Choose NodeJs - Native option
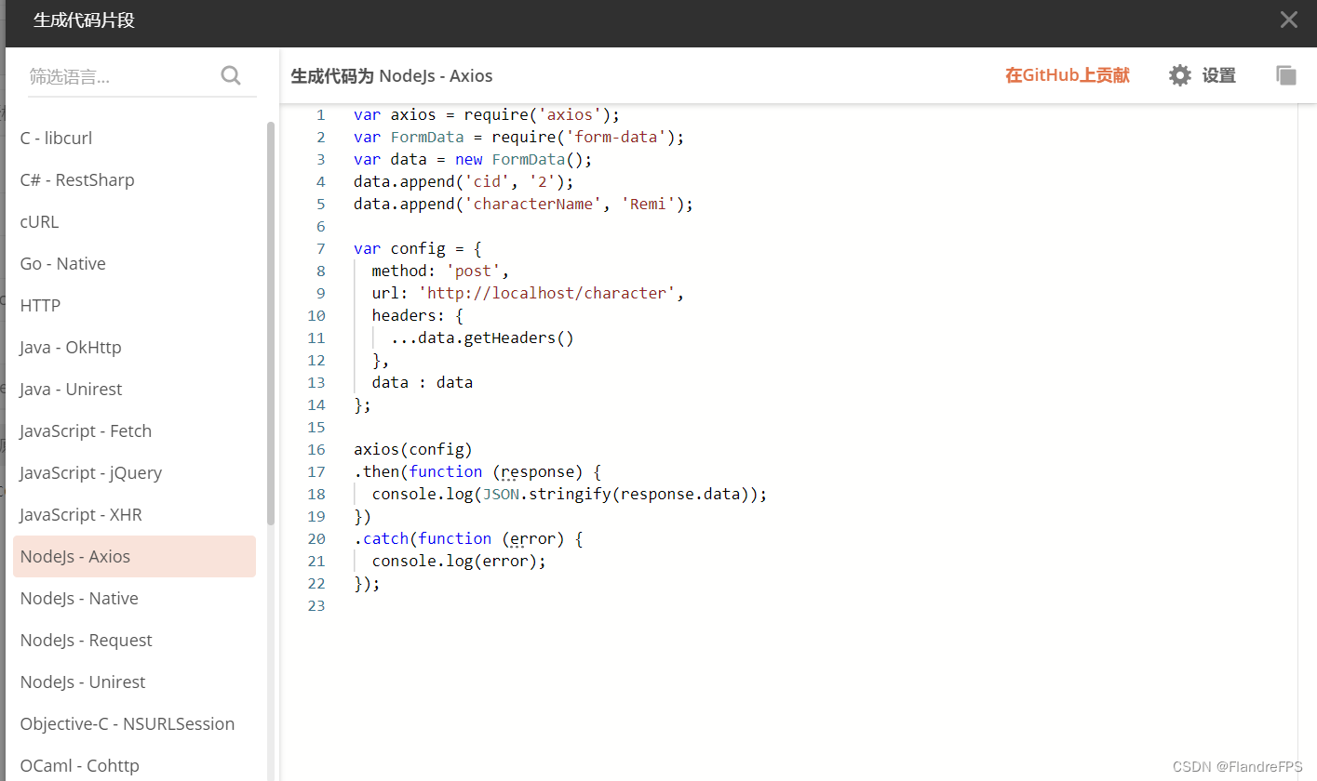The image size is (1317, 781). [x=79, y=598]
